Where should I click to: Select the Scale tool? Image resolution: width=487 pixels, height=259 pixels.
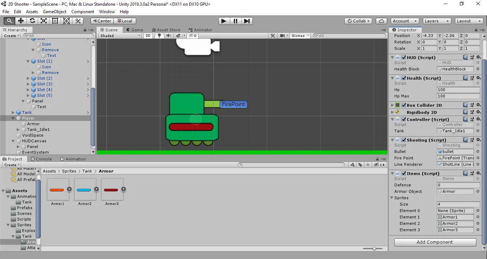[44, 21]
